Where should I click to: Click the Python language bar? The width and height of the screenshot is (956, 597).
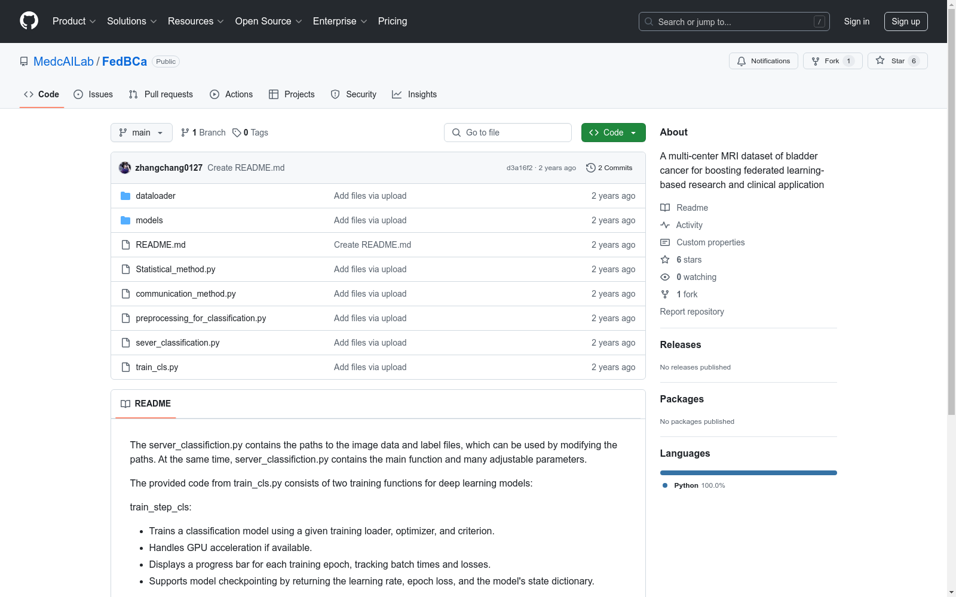coord(749,473)
